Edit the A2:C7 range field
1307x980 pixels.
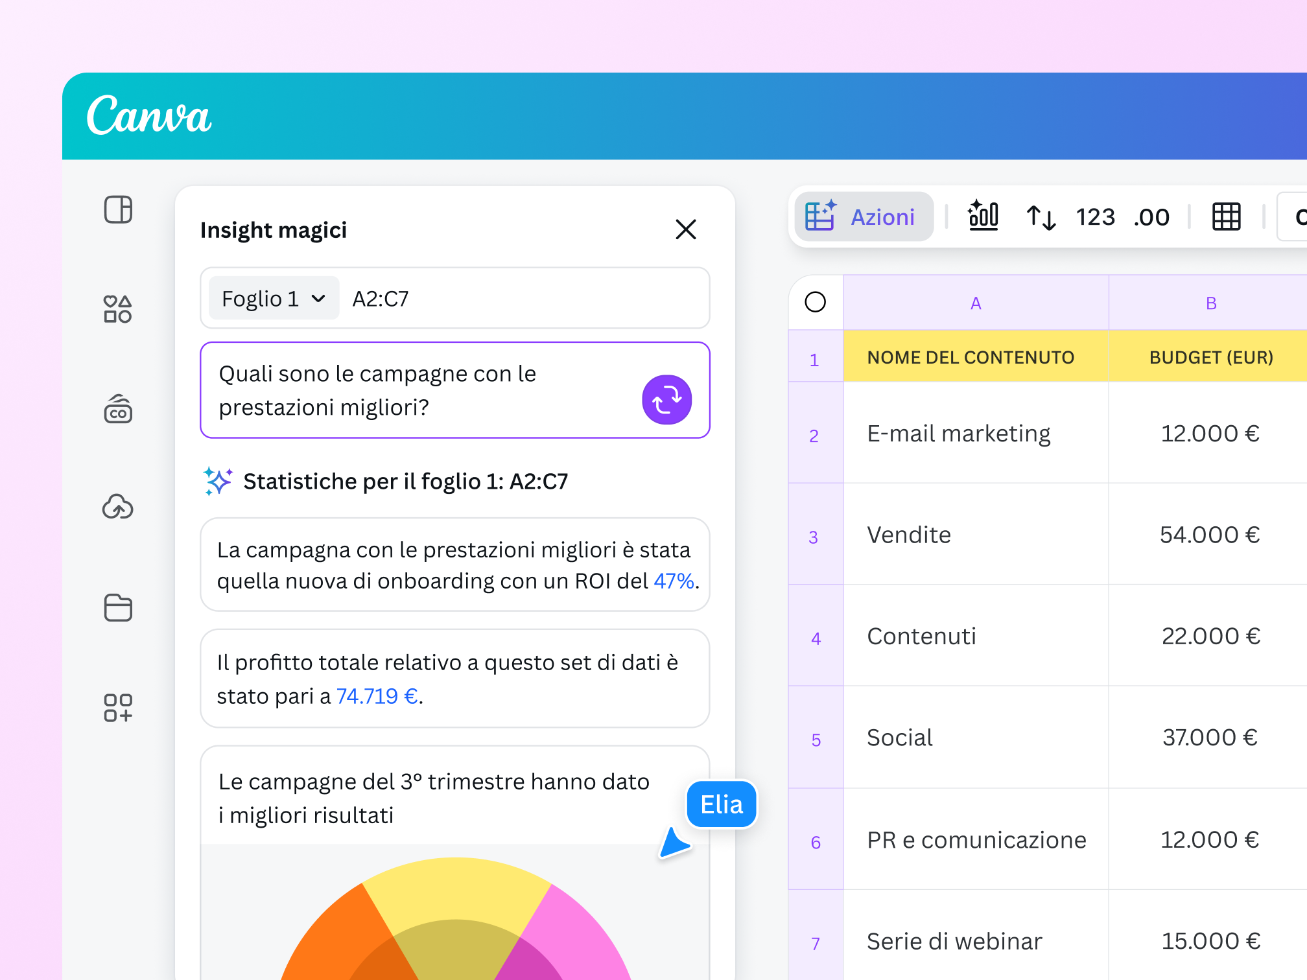point(381,298)
